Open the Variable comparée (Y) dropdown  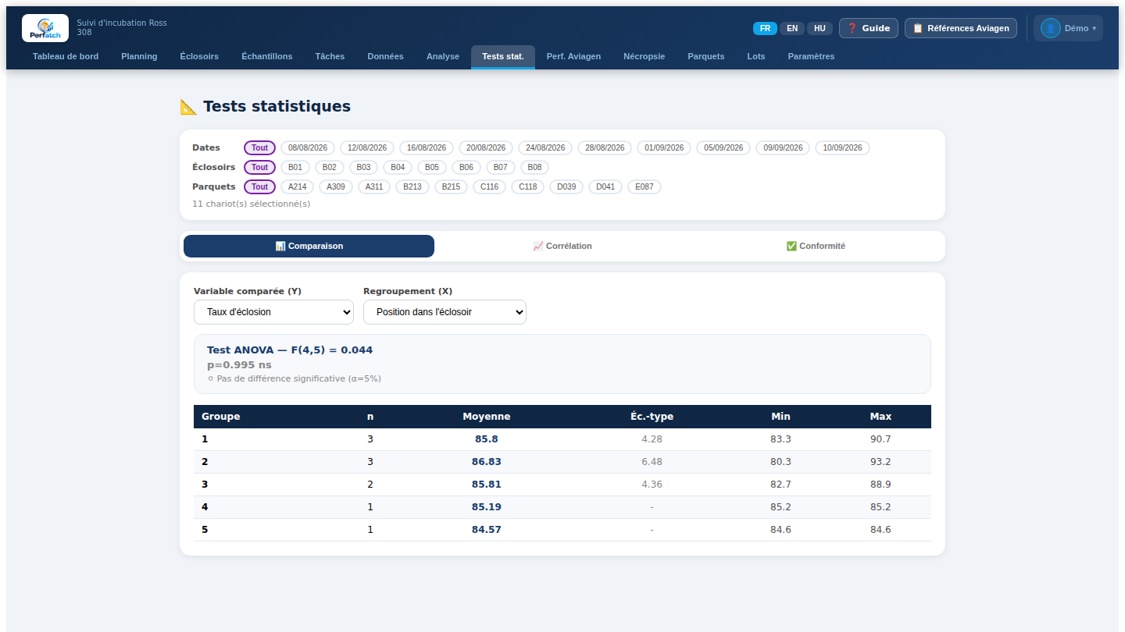273,312
